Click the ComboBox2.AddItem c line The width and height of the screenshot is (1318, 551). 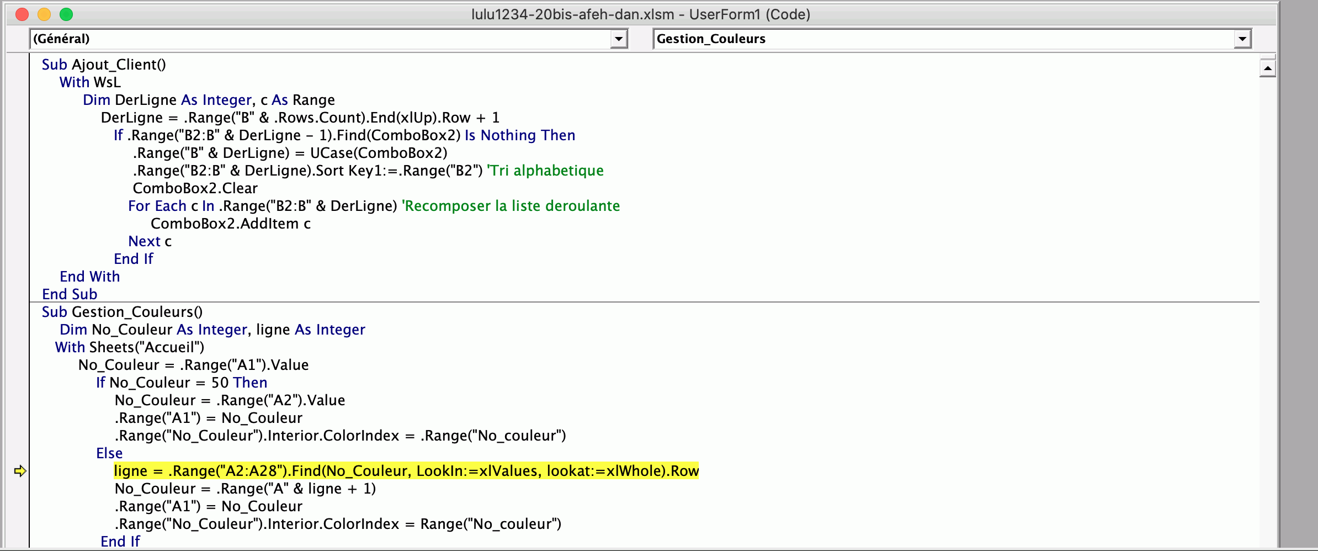coord(230,224)
